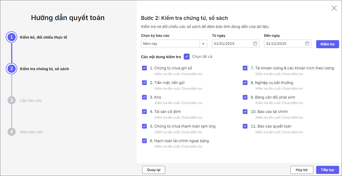Image resolution: width=342 pixels, height=176 pixels.
Task: Click the step 4 circle icon
Action: pyautogui.click(x=11, y=132)
